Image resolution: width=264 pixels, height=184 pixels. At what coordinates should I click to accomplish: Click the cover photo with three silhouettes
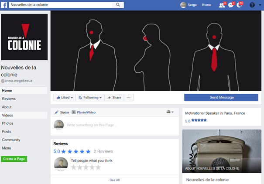156,51
